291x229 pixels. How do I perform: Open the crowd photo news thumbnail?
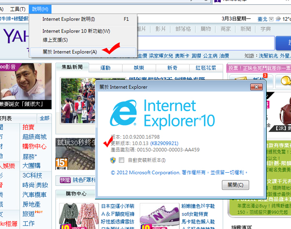coord(78,100)
